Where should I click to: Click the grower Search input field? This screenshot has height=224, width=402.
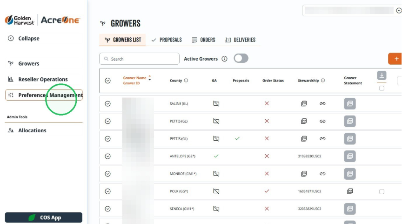click(x=139, y=59)
